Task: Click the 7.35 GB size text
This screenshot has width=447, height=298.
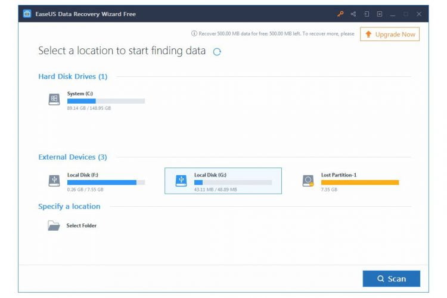Action: pos(329,190)
